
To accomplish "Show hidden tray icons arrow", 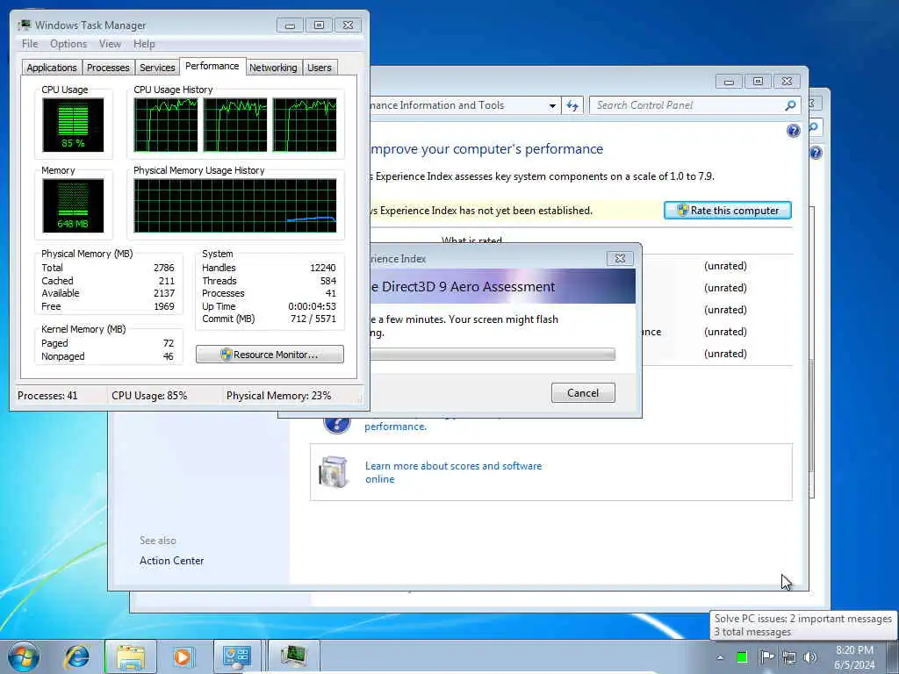I will [x=720, y=657].
